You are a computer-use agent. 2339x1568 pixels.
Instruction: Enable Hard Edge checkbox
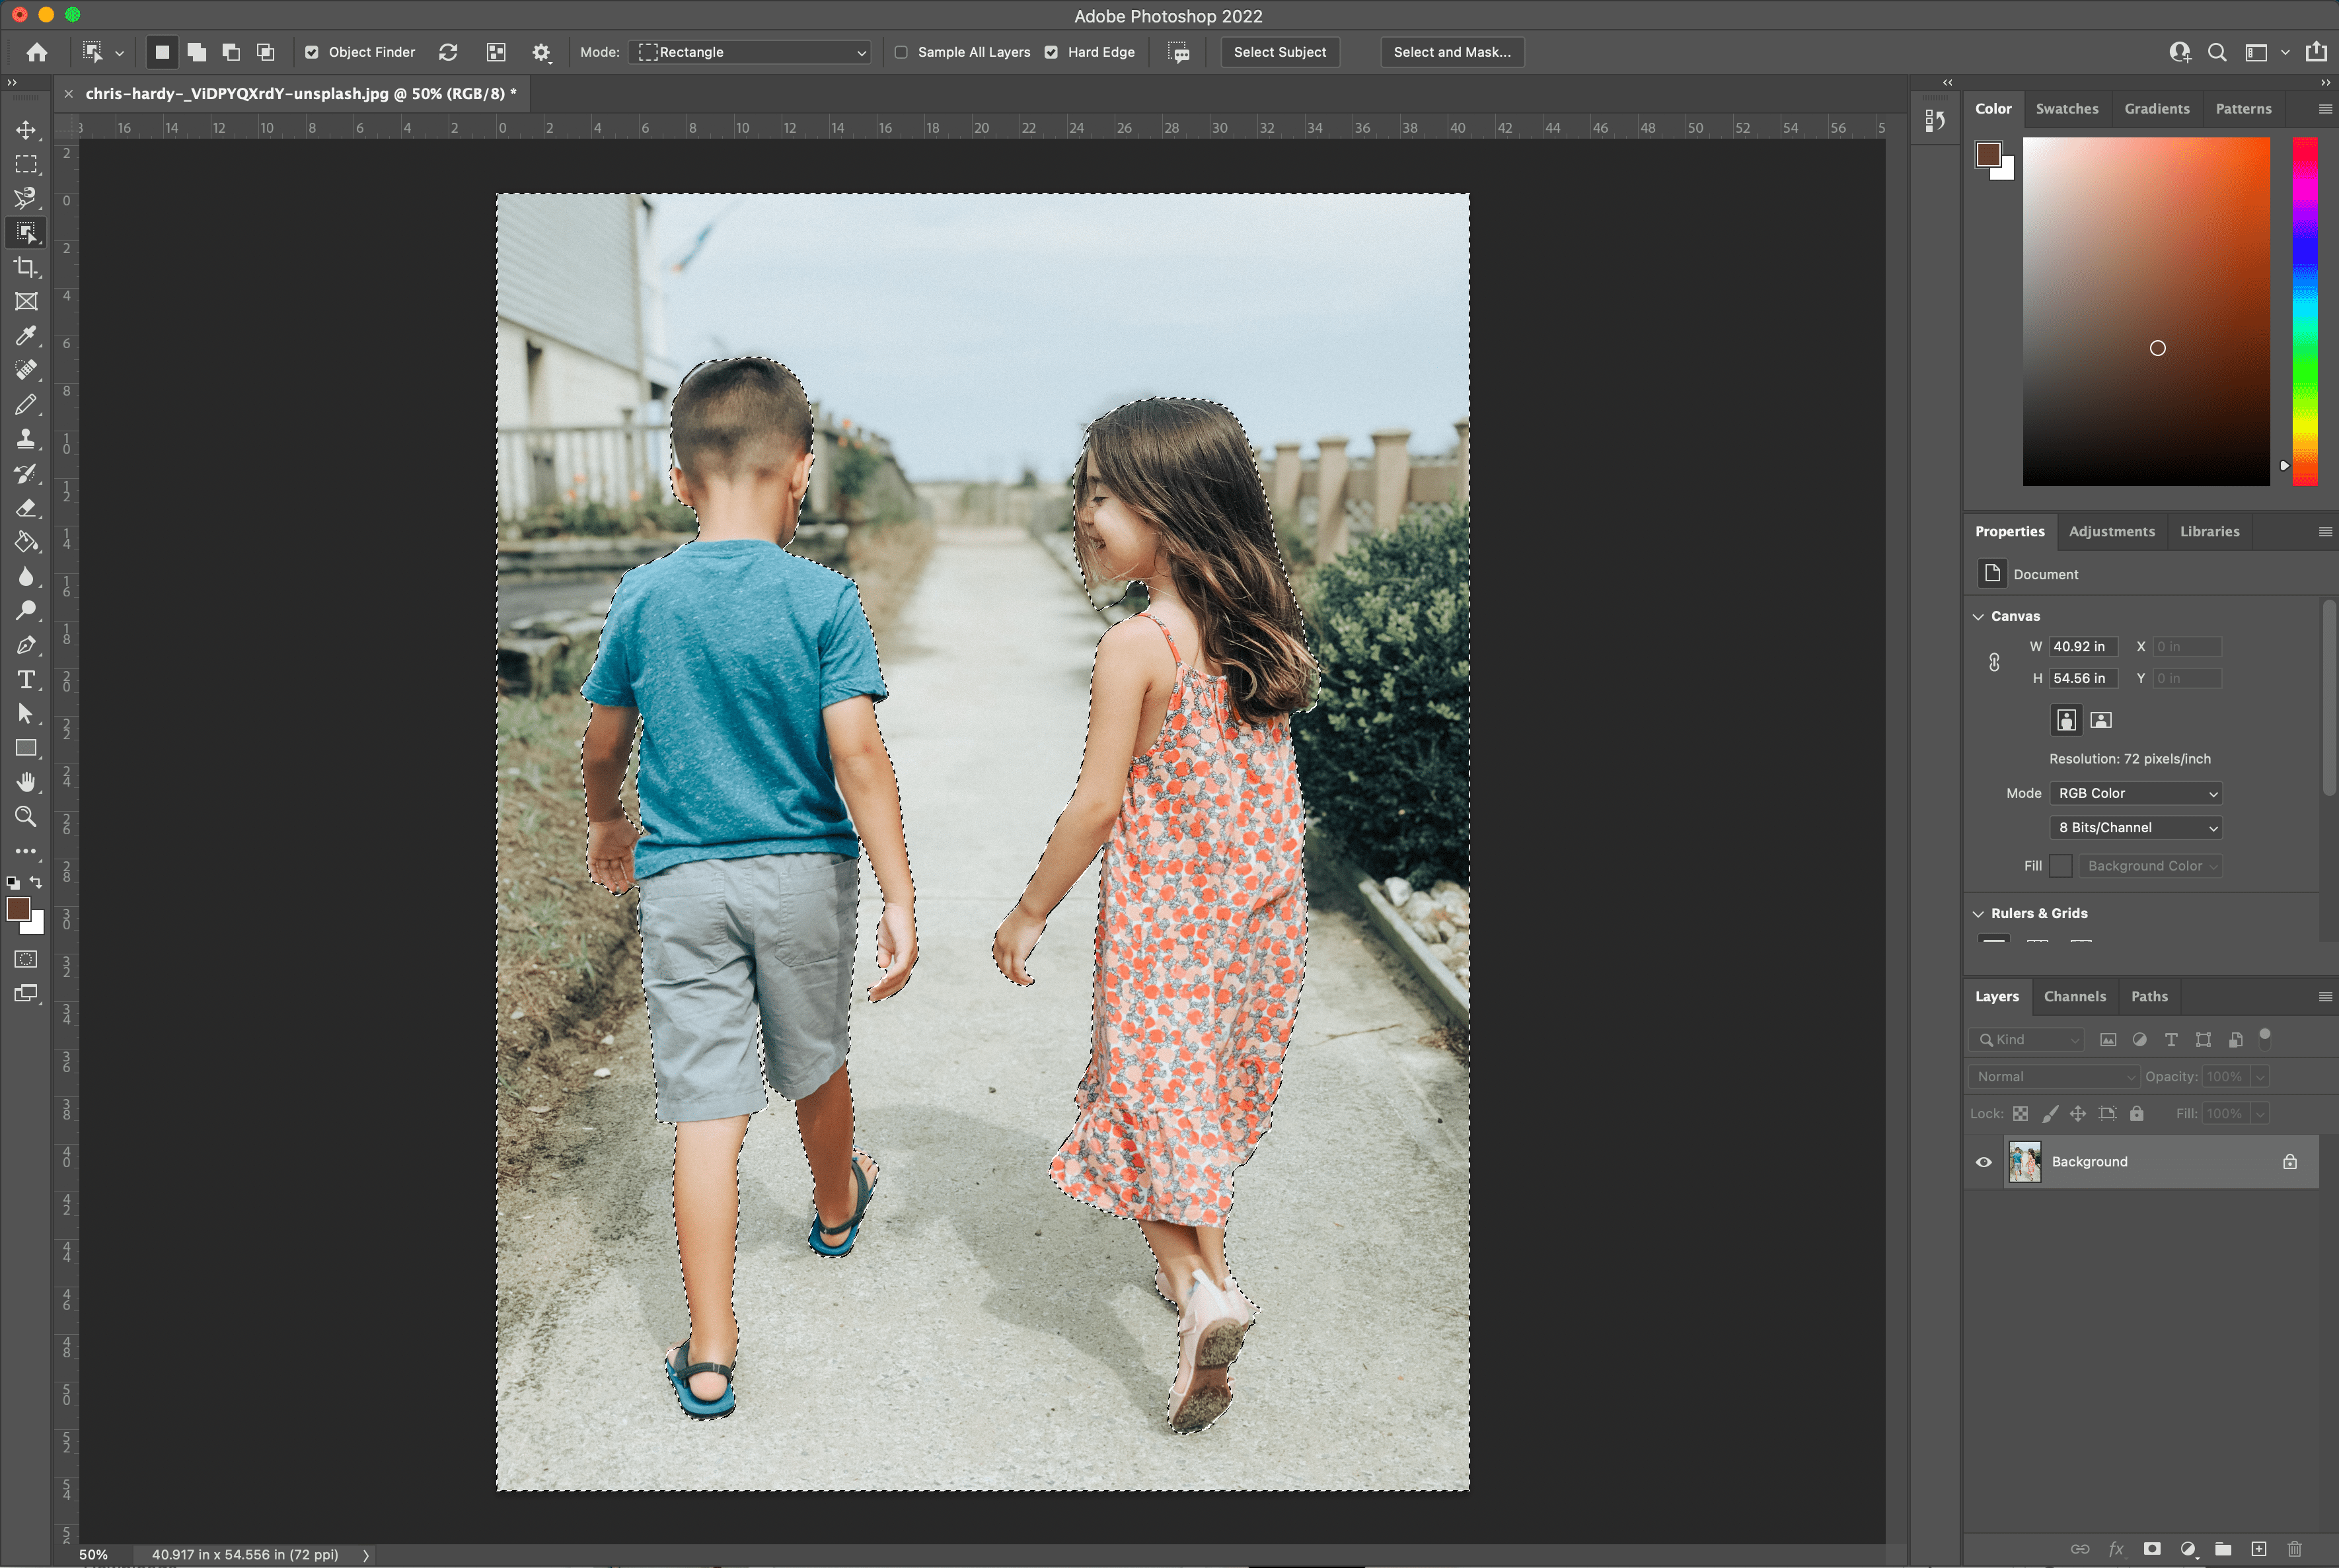[x=1051, y=51]
